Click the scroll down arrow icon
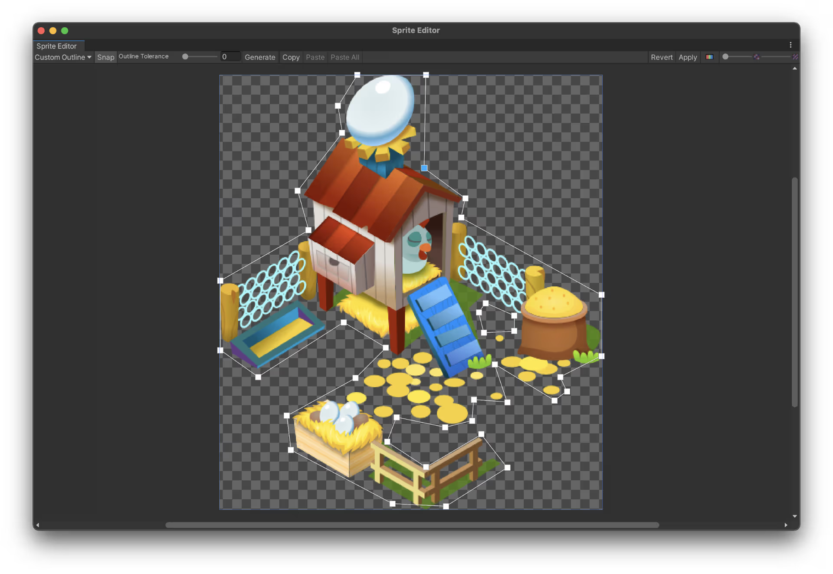This screenshot has width=833, height=574. tap(794, 516)
